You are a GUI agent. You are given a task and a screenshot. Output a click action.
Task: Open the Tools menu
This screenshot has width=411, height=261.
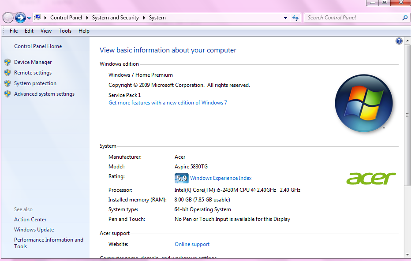coord(65,31)
